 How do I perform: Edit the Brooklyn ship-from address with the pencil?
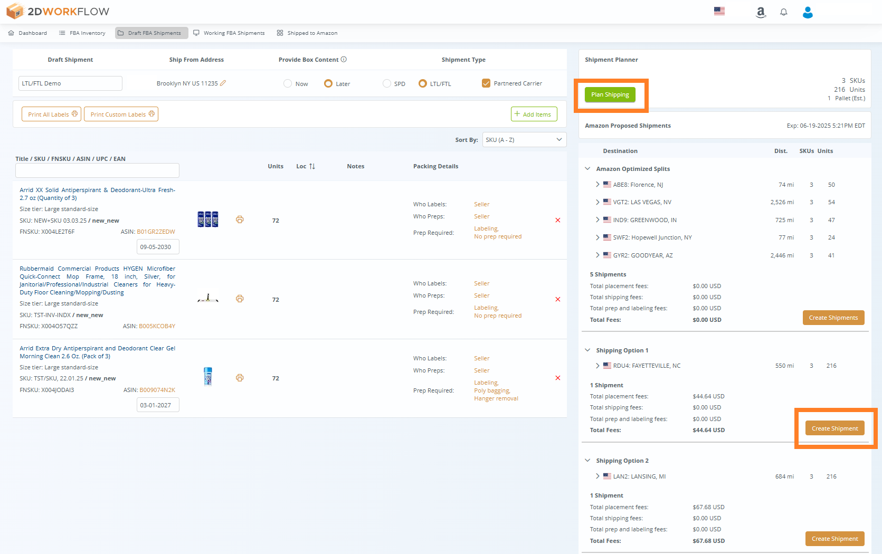[x=224, y=83]
